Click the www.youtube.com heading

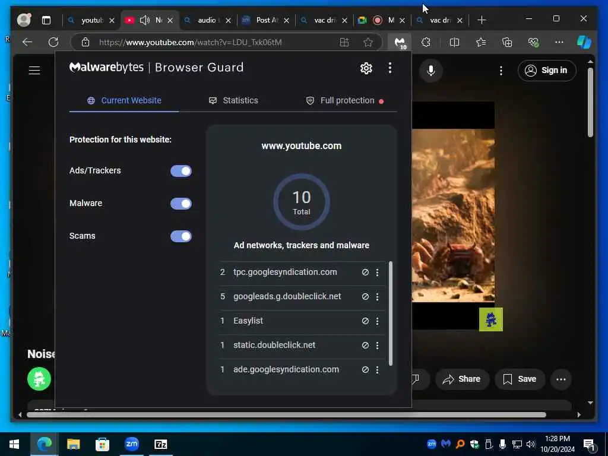point(301,146)
